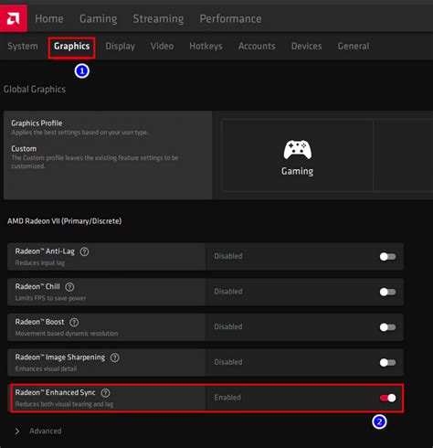Viewport: 433px width, 448px height.
Task: Select the Graphics settings tab
Action: point(72,47)
